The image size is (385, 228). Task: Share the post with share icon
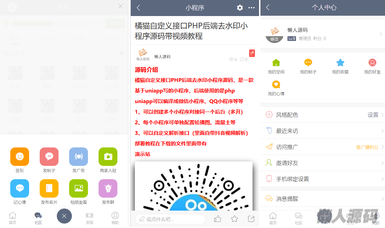(x=251, y=219)
